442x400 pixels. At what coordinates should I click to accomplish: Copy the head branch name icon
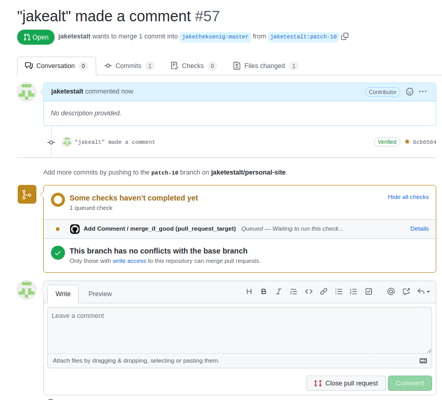(x=345, y=36)
